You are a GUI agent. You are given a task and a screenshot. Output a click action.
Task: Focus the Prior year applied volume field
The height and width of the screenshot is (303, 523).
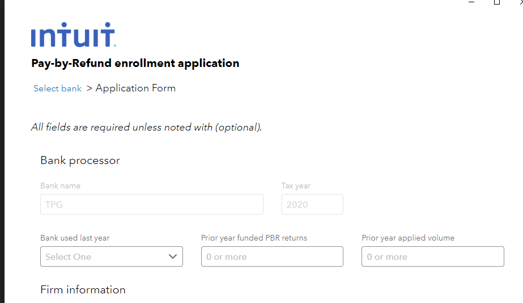point(432,256)
